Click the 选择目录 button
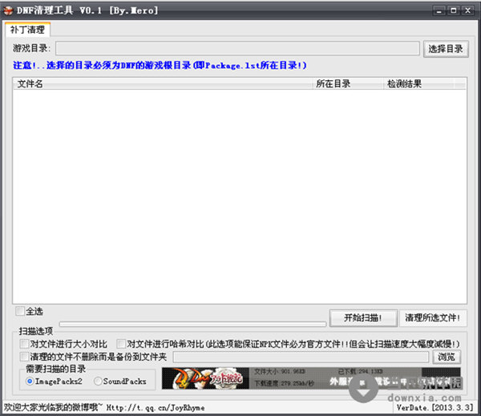Viewport: 481px width, 416px height. point(446,49)
